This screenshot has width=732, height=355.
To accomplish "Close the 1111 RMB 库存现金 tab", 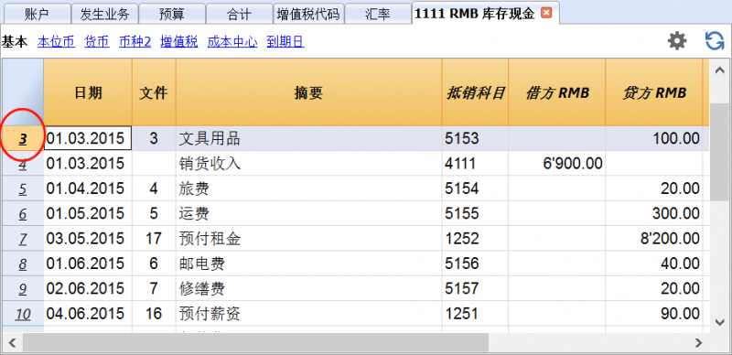I will tap(546, 13).
